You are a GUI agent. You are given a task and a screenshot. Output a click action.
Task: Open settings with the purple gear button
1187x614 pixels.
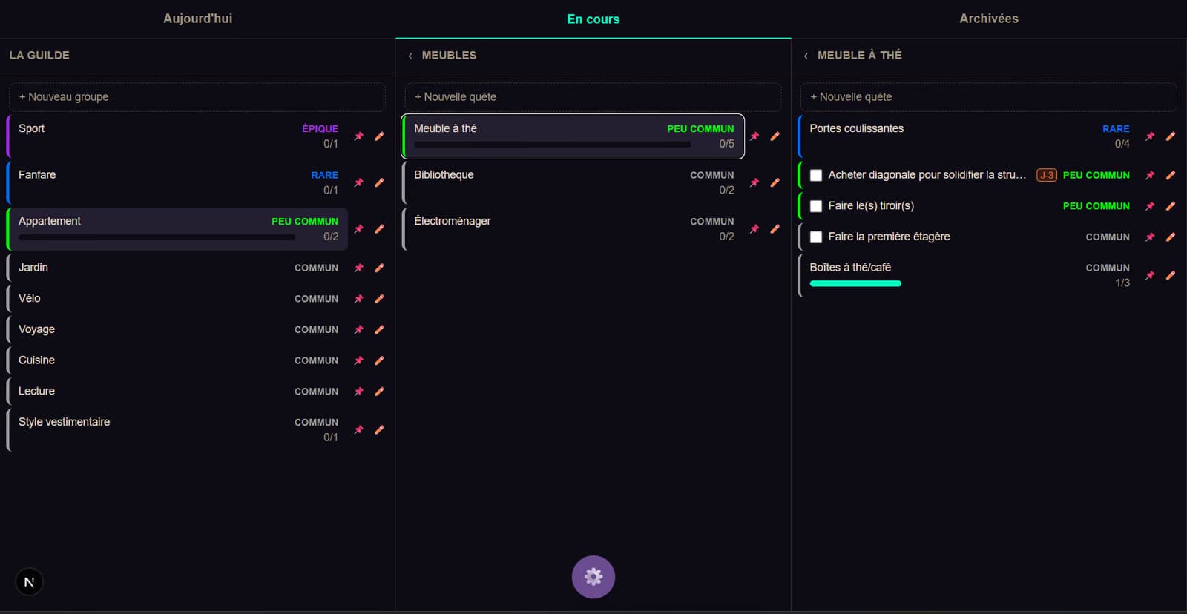(593, 577)
